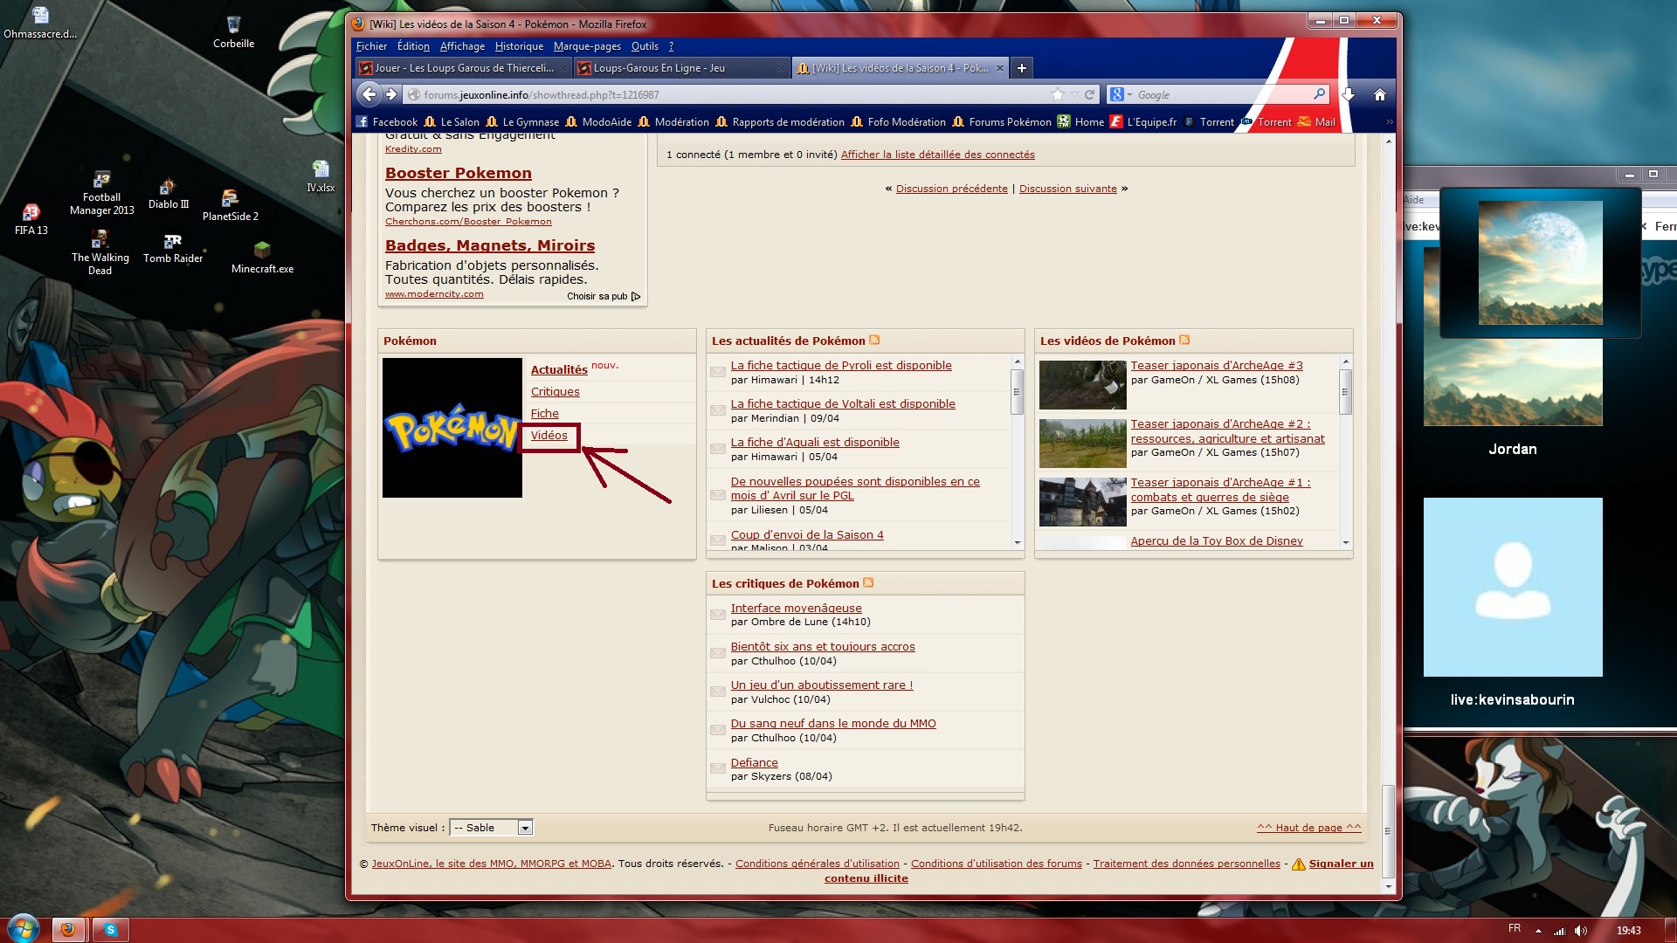The height and width of the screenshot is (943, 1677).
Task: Open the Facebook bookmark
Action: pyautogui.click(x=386, y=122)
